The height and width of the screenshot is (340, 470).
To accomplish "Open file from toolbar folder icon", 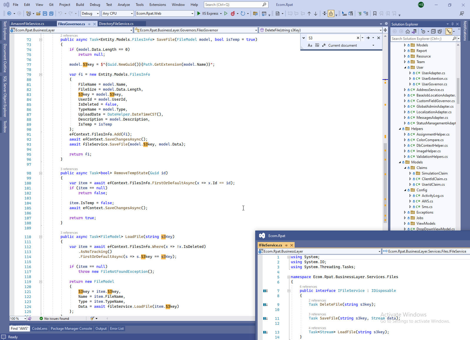I will pyautogui.click(x=38, y=13).
